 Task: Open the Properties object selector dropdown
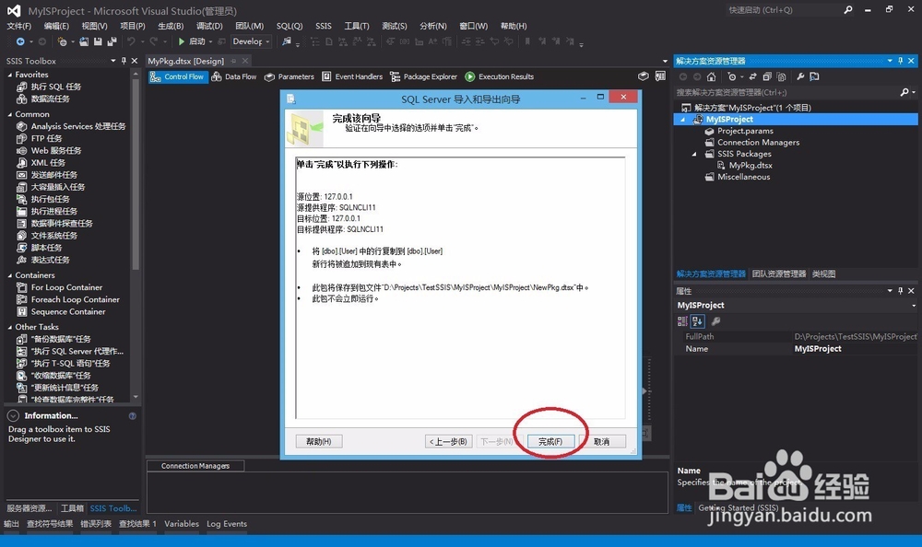913,305
